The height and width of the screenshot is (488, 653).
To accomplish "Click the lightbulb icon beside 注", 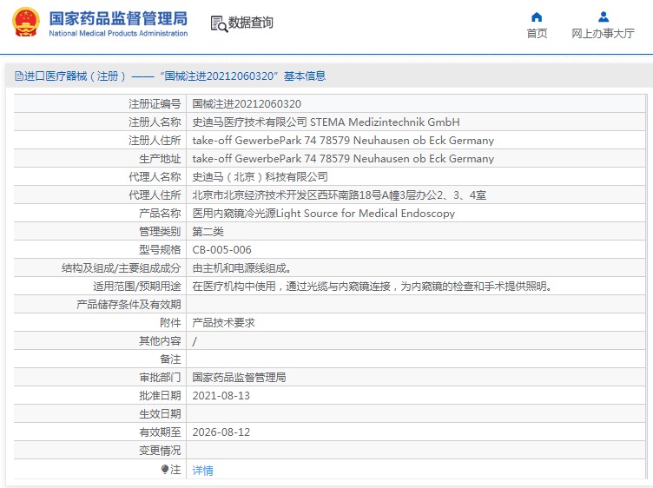I will [165, 469].
